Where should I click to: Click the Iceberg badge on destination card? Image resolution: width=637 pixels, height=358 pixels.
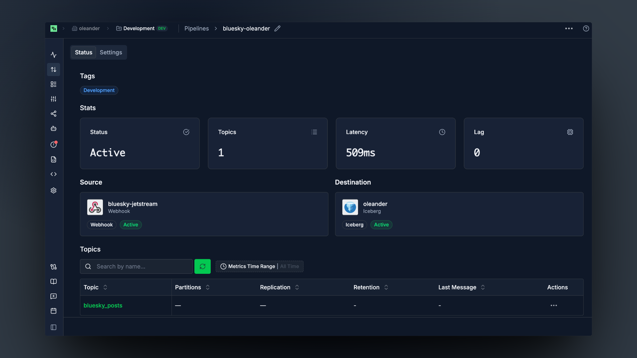pyautogui.click(x=354, y=225)
